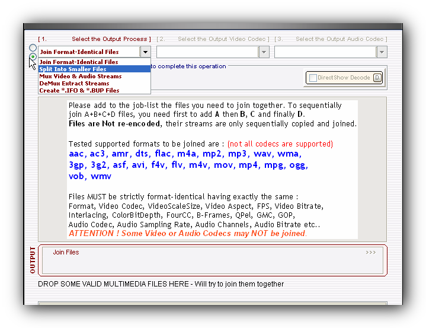Viewport: 426px width, 328px height.
Task: Click the Output Process combo box field
Action: 89,52
